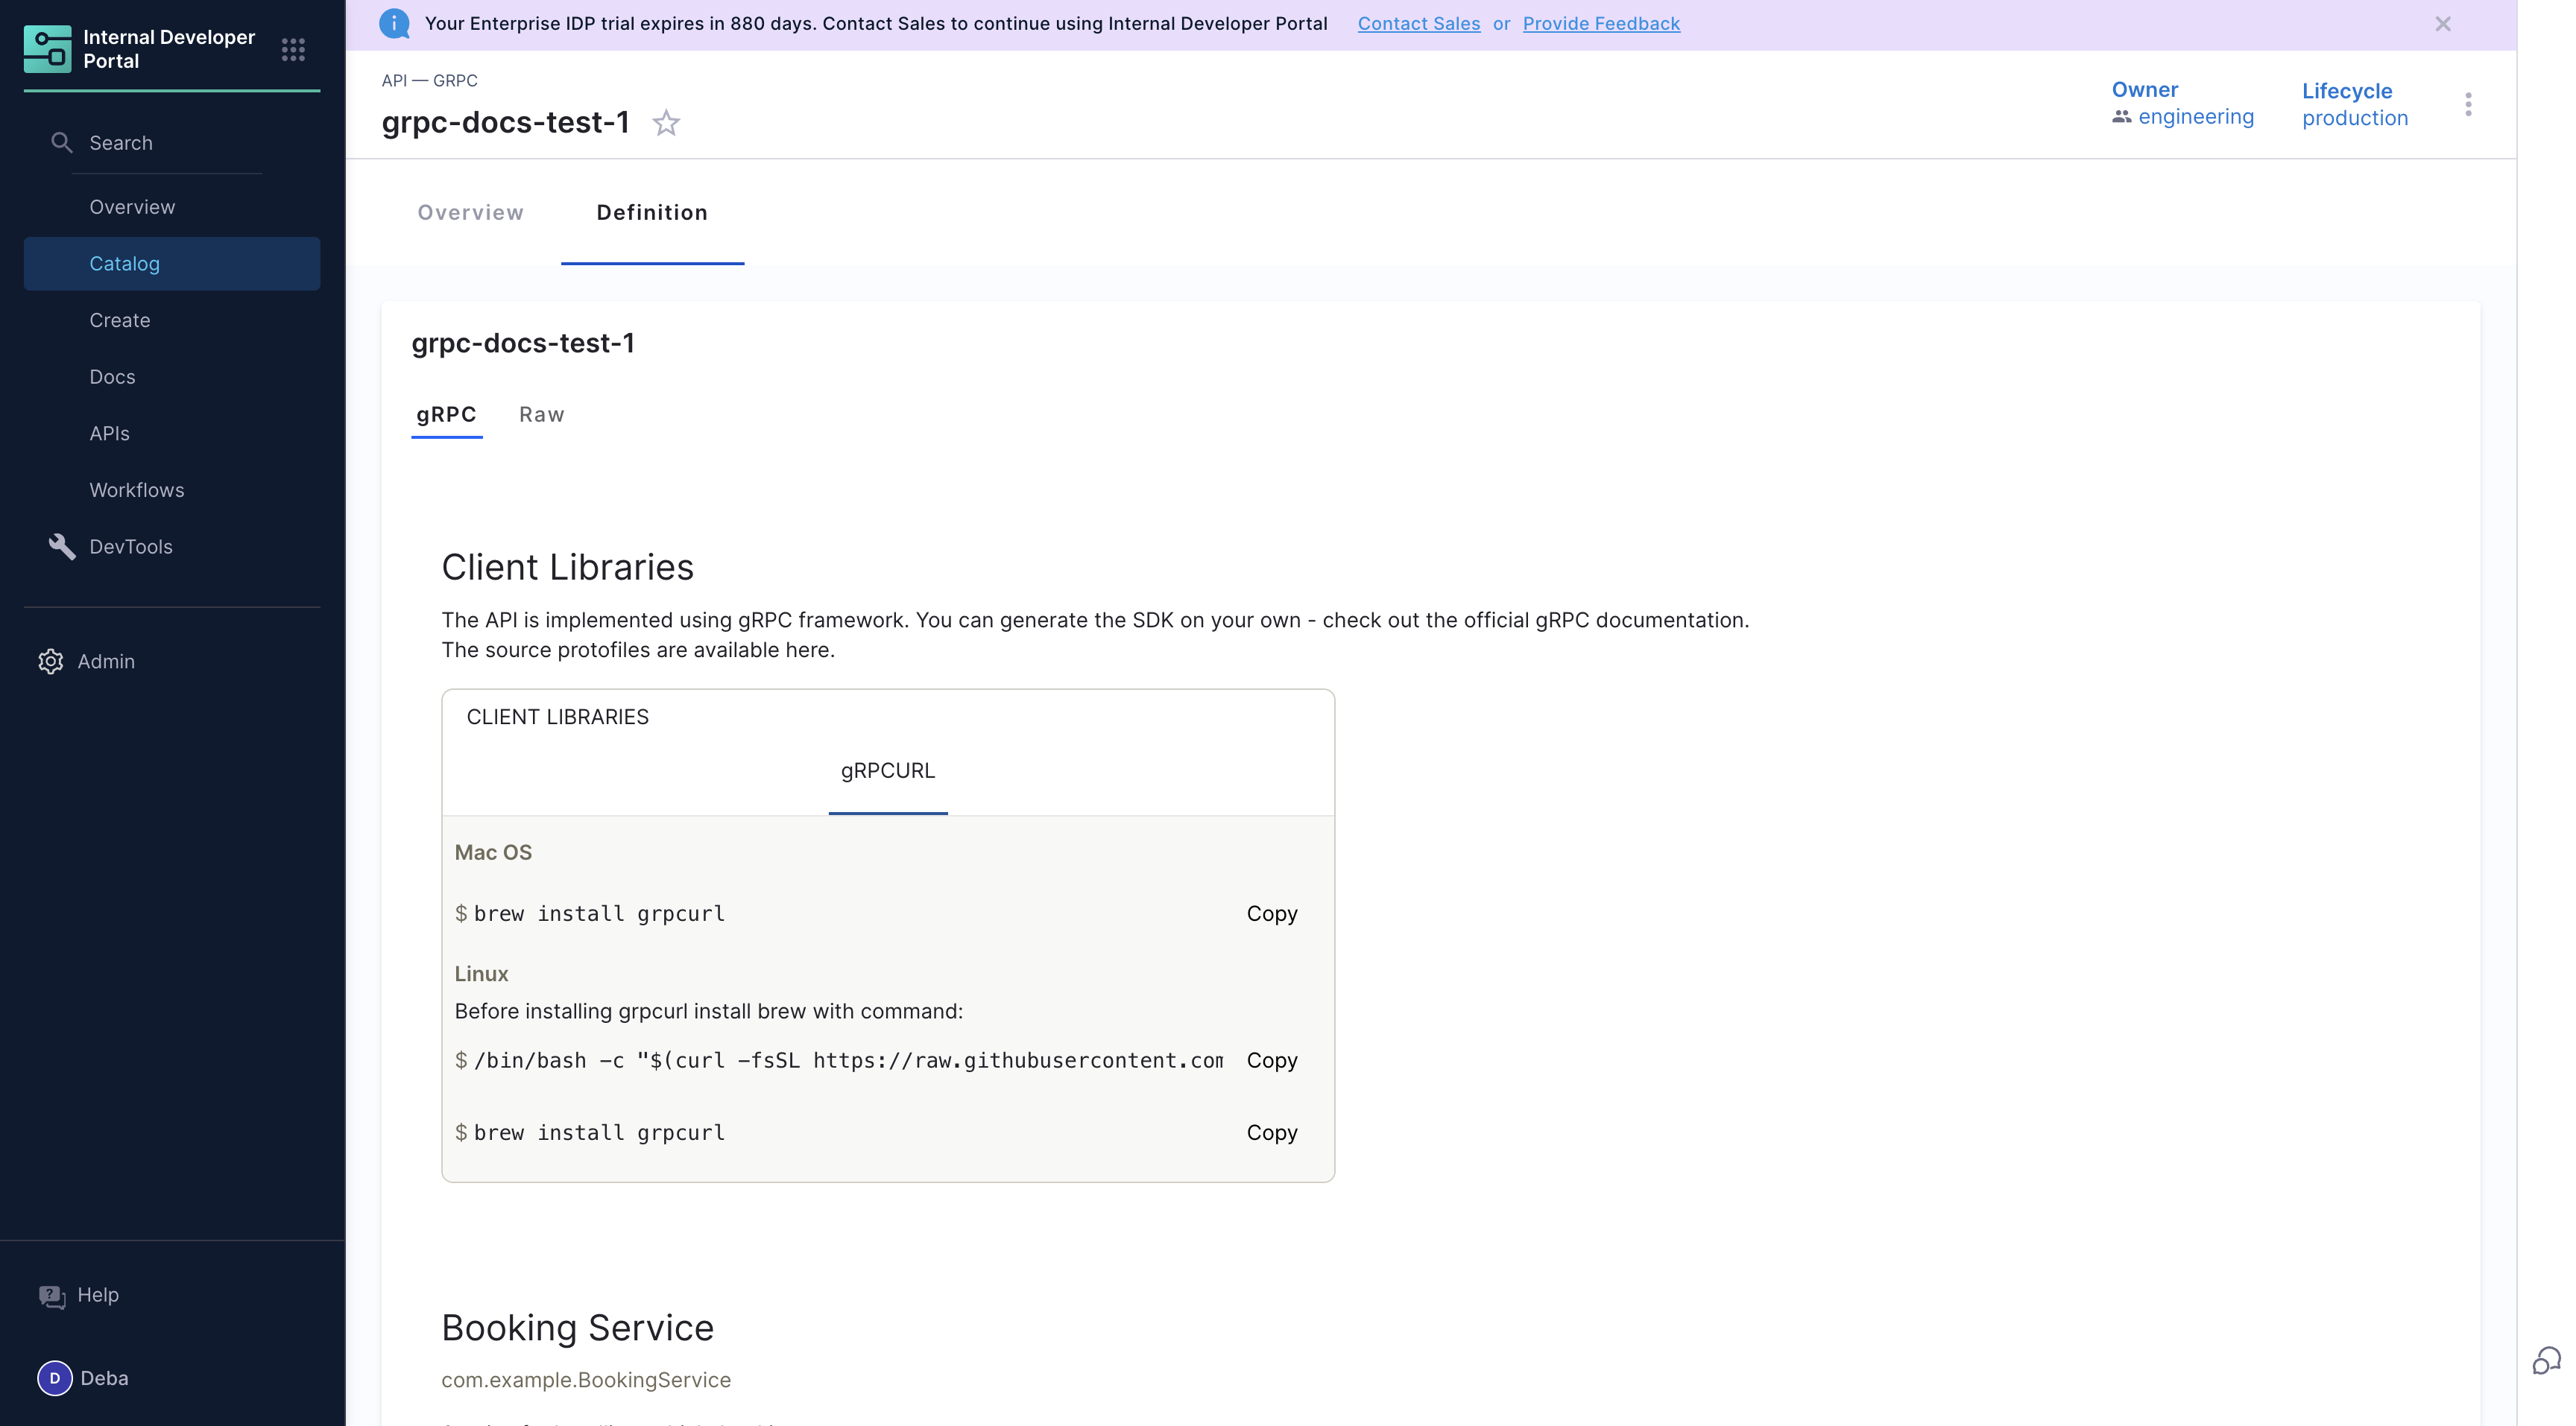
Task: Click the search magnifier icon in sidebar
Action: [x=62, y=143]
